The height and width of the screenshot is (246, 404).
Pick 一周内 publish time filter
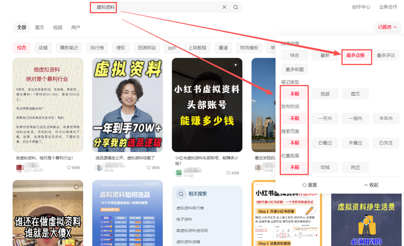coord(355,118)
